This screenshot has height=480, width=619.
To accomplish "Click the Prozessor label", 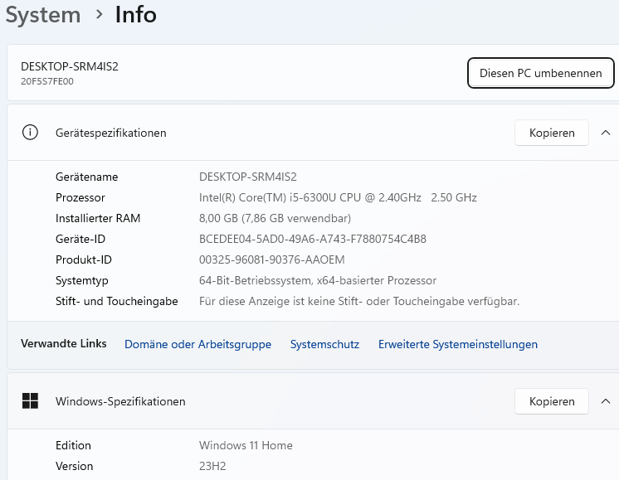I will (80, 197).
